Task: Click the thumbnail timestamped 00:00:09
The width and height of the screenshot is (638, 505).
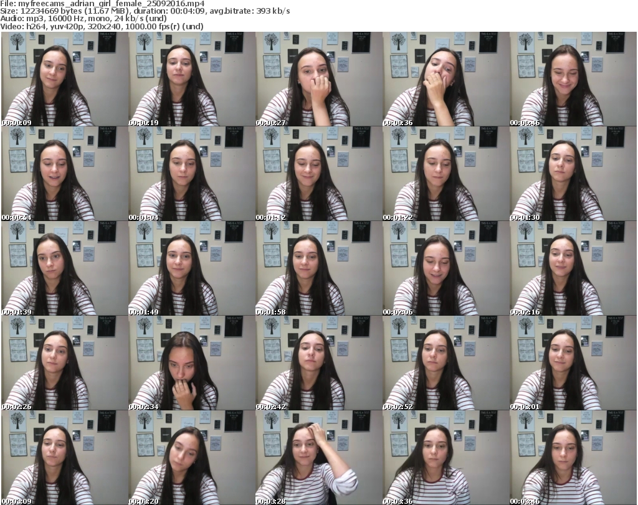Action: coord(65,79)
